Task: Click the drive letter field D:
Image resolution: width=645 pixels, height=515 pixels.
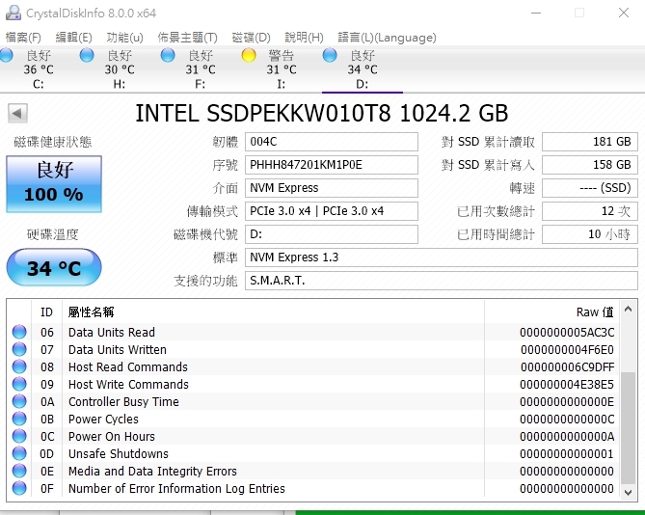Action: coord(332,234)
